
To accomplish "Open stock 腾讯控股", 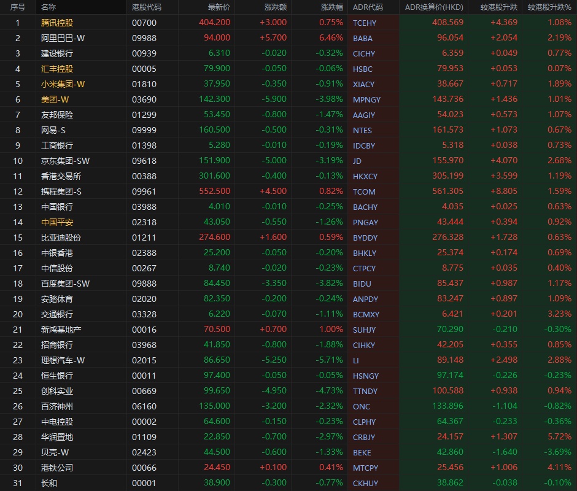I will pos(57,23).
